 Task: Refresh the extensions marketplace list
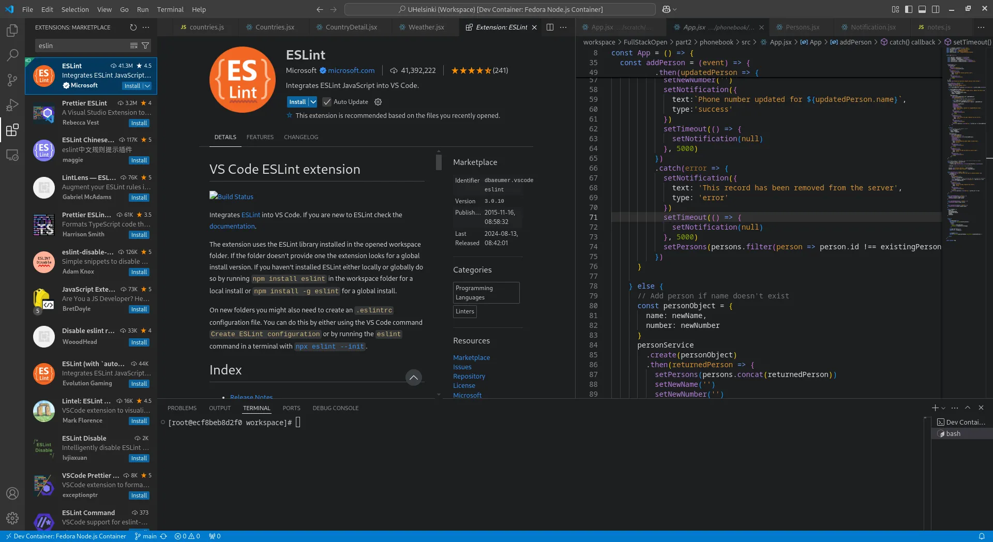point(133,27)
